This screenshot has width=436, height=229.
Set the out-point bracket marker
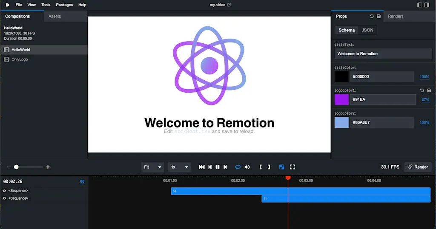coord(269,167)
